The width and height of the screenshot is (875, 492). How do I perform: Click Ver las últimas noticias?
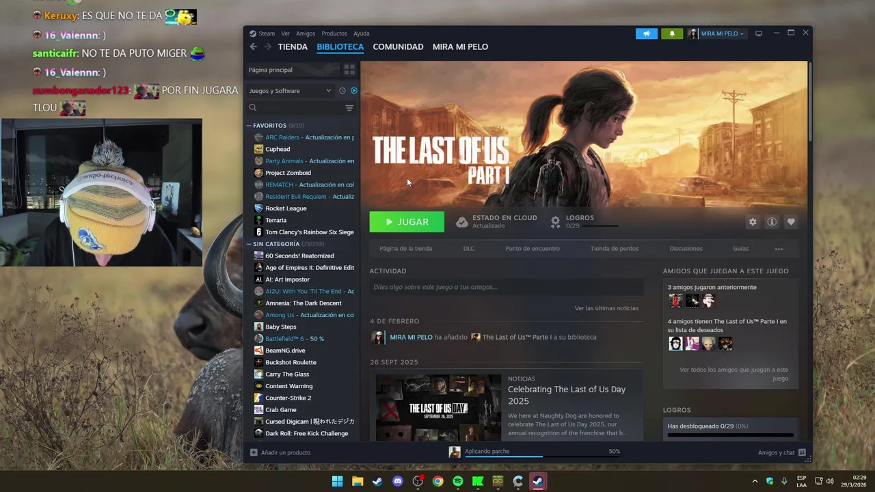point(606,308)
